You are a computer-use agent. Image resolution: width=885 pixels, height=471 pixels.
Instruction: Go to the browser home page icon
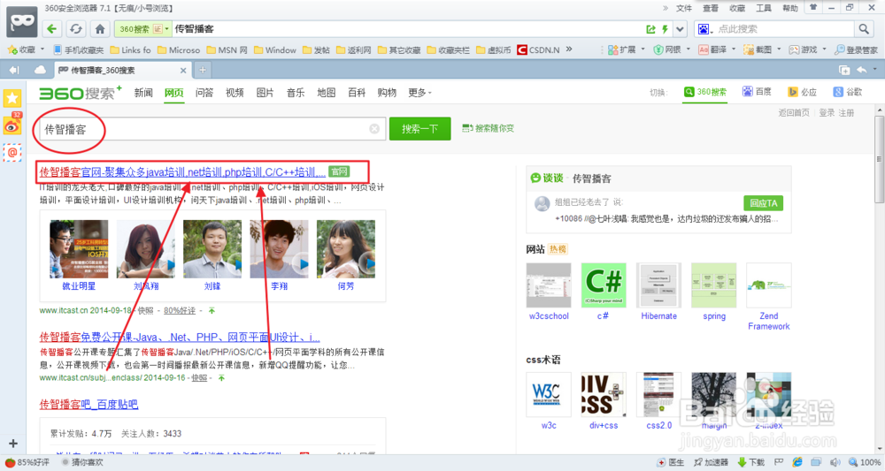pos(100,29)
